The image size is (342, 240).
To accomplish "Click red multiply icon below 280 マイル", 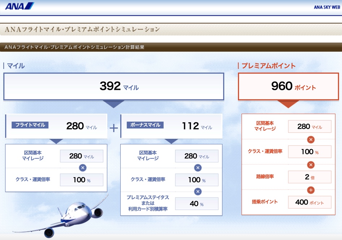I will point(311,140).
